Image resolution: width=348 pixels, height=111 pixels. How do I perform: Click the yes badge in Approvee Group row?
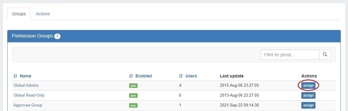(x=133, y=106)
